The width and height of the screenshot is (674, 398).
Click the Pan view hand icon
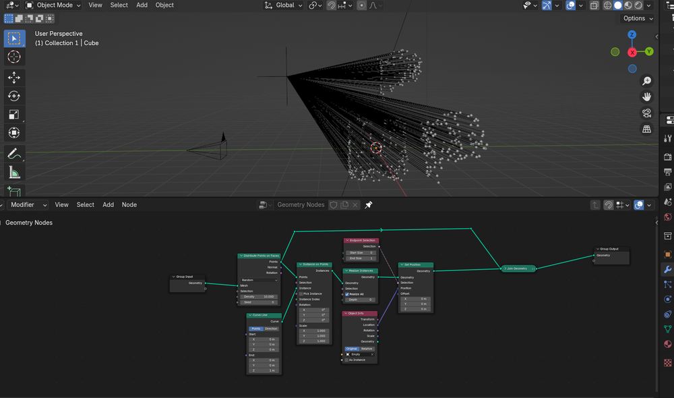tap(646, 97)
